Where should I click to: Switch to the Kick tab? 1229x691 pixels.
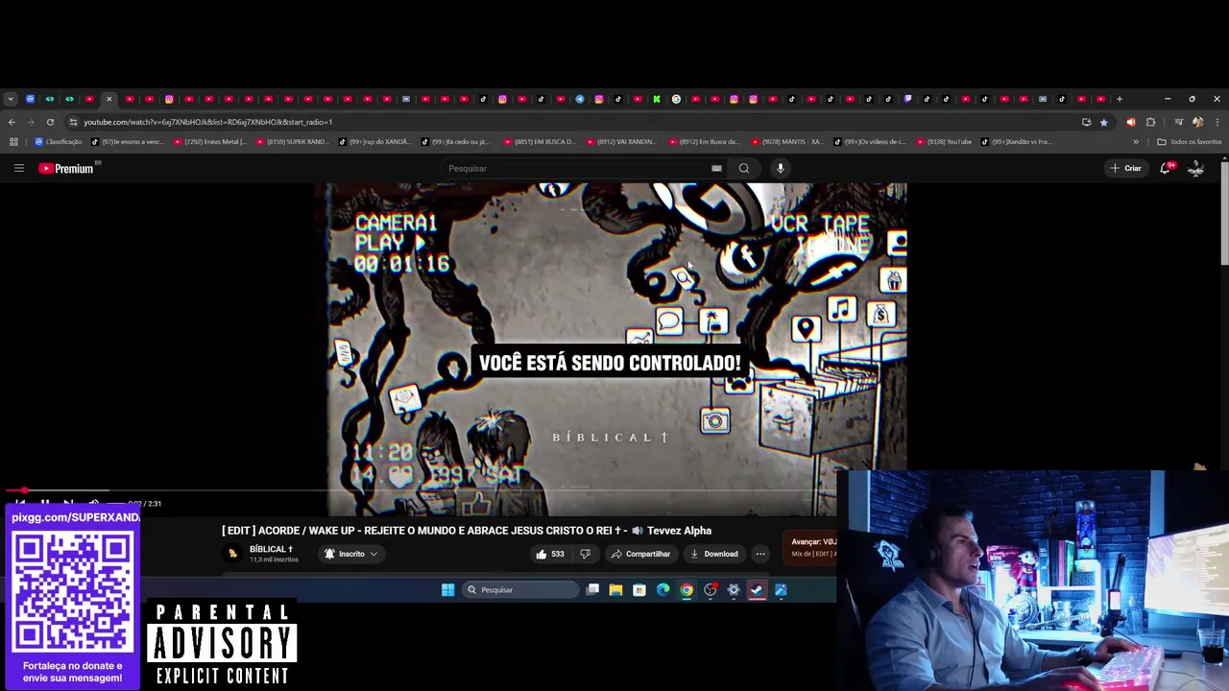coord(657,99)
